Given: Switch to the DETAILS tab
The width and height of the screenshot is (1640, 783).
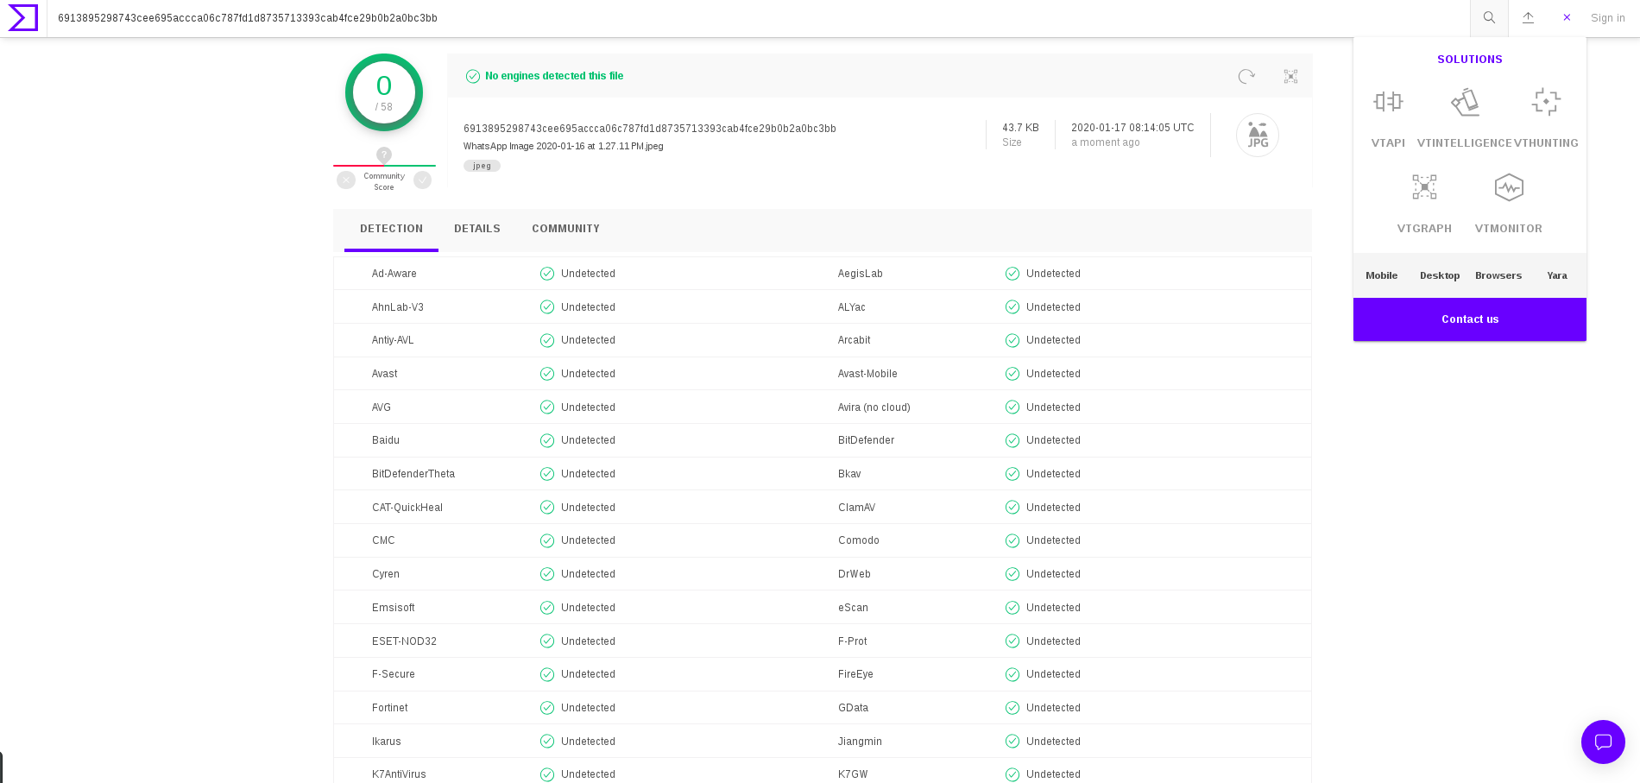Looking at the screenshot, I should pos(477,229).
